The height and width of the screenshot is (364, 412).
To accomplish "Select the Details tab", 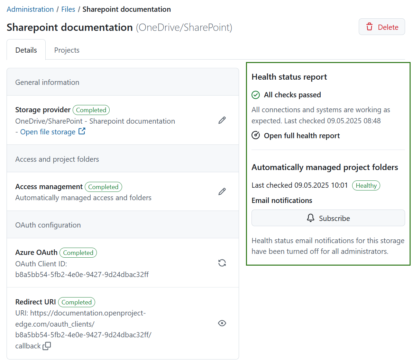I will [x=26, y=50].
